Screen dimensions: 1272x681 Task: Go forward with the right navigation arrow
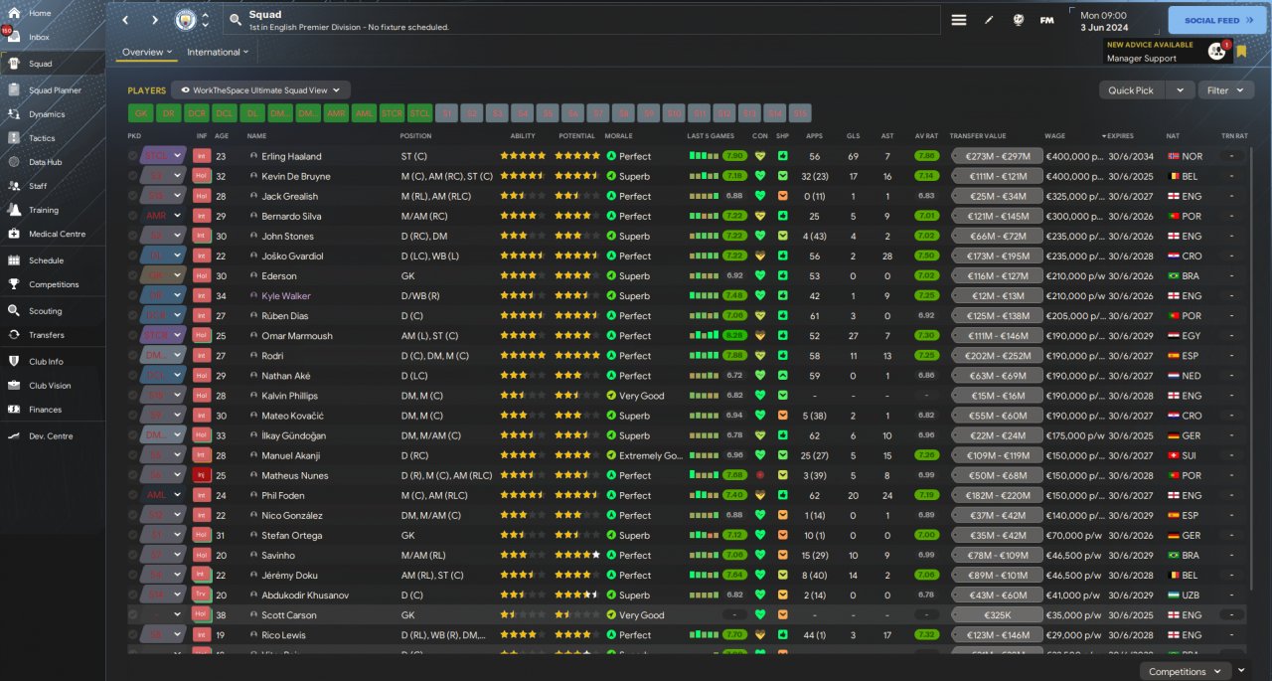(155, 20)
